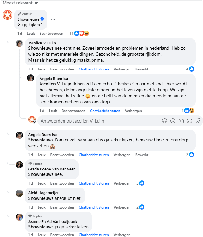Screen dimensions: 203x237
Task: View reactions on Jacolien V. Luijn's comment
Action: [x=190, y=69]
